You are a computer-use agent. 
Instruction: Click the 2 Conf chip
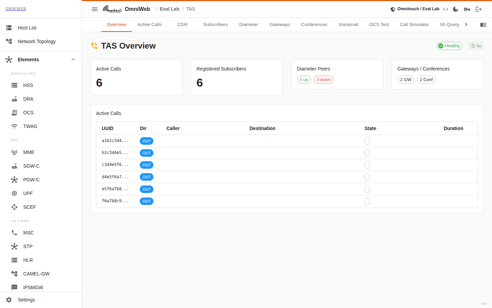426,80
